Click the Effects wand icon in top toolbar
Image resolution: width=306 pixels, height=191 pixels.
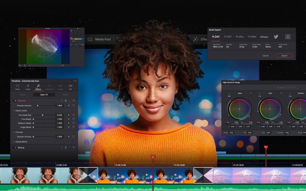[195, 39]
